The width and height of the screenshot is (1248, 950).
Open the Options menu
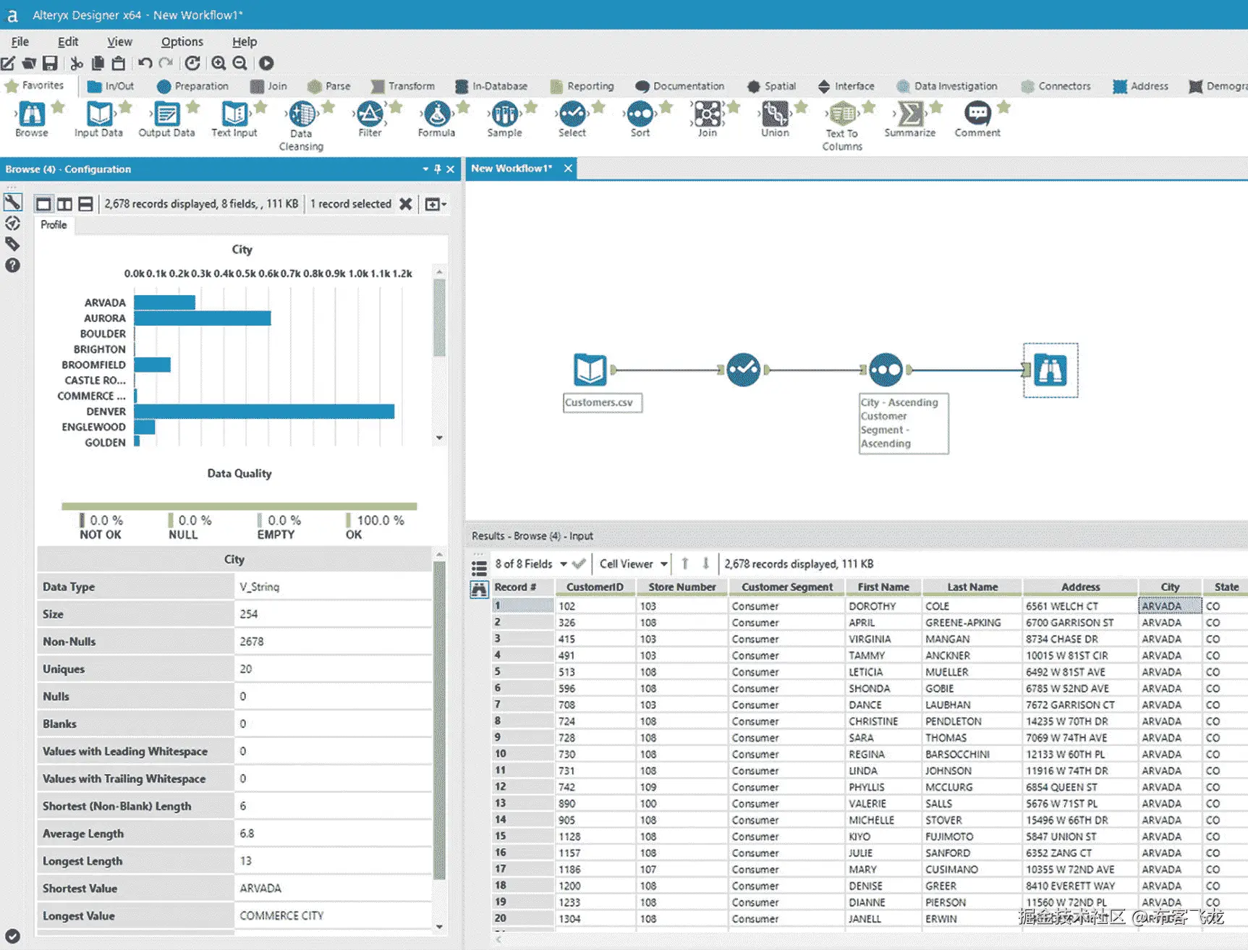point(182,42)
